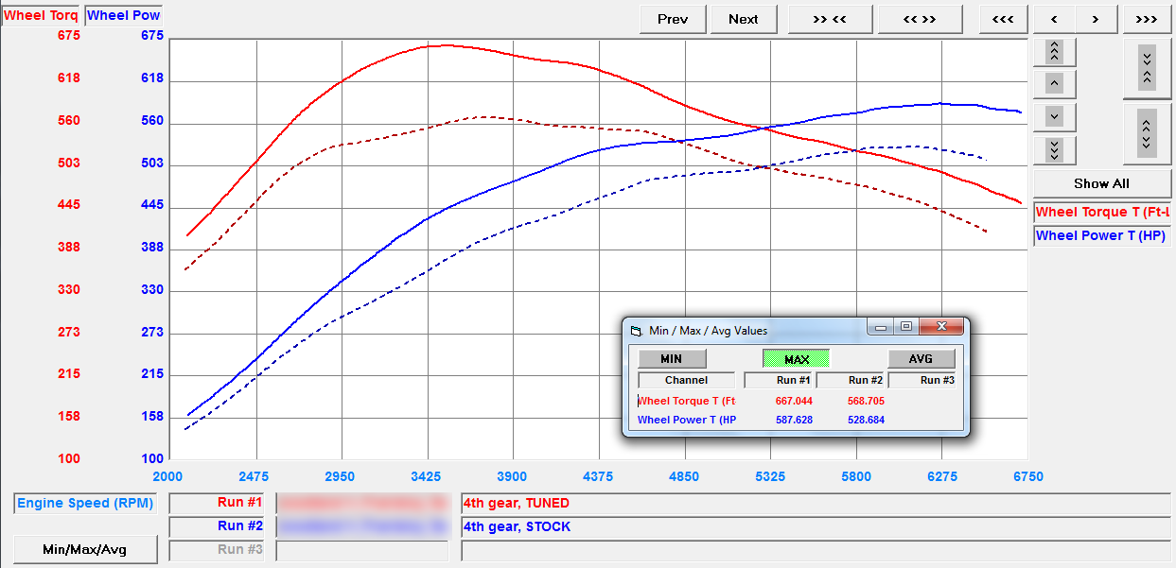This screenshot has width=1176, height=568.
Task: Click the single up chevron button
Action: (x=1054, y=84)
